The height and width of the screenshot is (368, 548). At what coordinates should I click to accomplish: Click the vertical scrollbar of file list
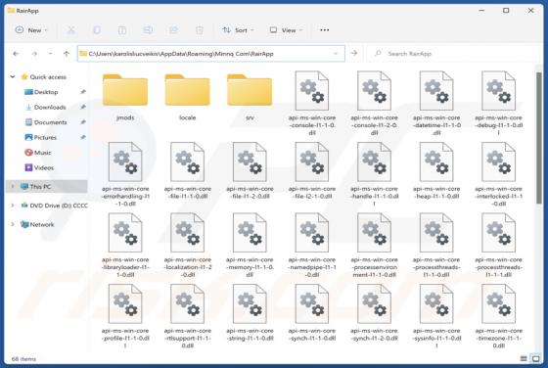[x=538, y=138]
